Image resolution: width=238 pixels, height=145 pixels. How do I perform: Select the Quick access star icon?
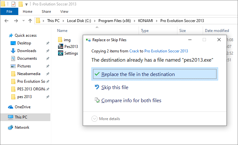(11, 35)
